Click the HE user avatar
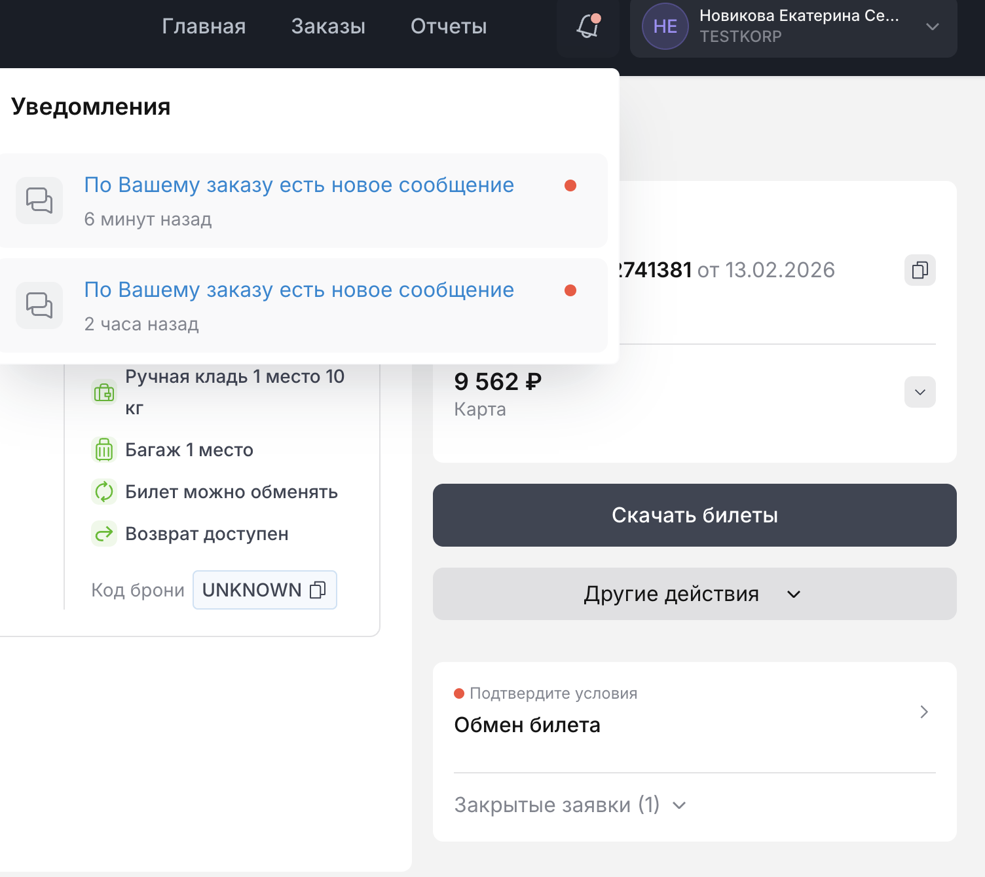The width and height of the screenshot is (985, 877). [x=665, y=26]
